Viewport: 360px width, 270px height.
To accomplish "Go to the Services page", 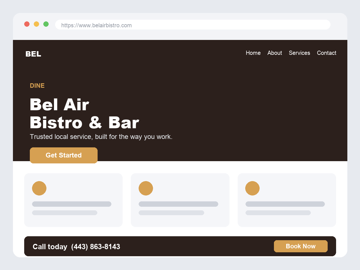I will pyautogui.click(x=299, y=53).
